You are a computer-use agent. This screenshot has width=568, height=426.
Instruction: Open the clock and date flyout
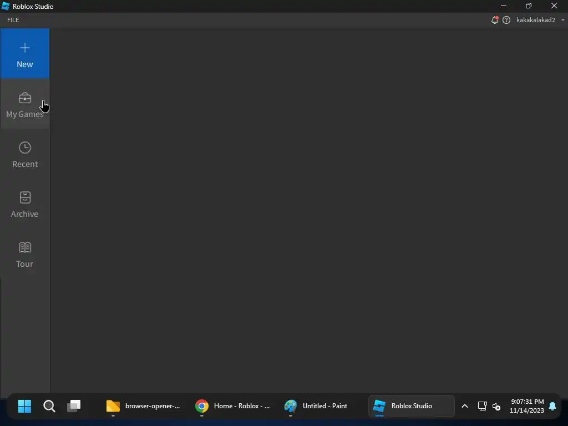527,406
